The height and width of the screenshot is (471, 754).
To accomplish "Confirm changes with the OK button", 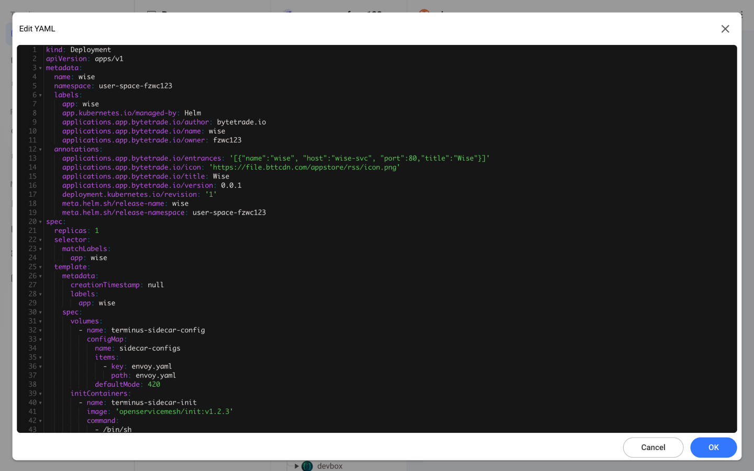I will [713, 447].
